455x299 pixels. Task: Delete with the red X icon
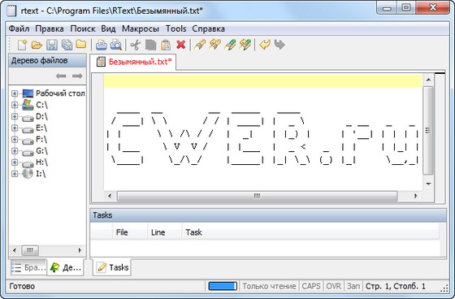[180, 45]
